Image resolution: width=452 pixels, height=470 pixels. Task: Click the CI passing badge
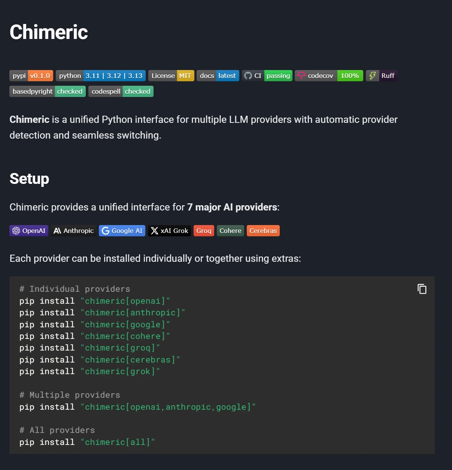pos(267,75)
